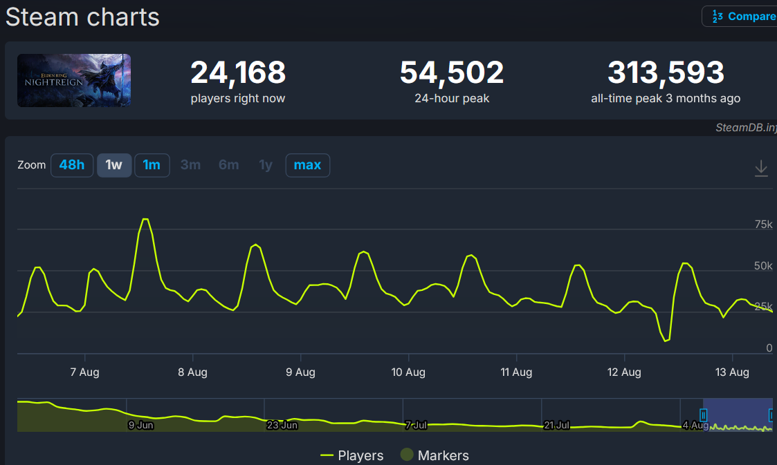Click the 24,168 players right now figure
The height and width of the screenshot is (465, 777).
coord(238,73)
